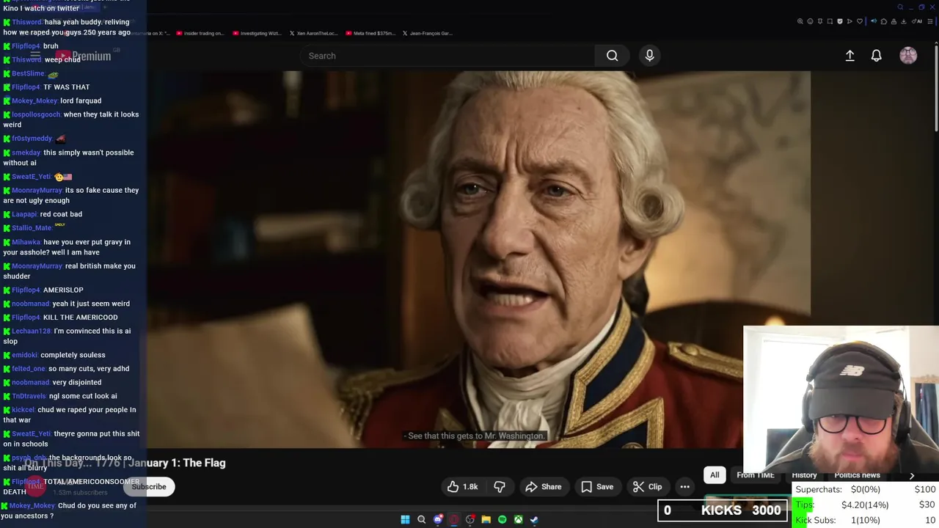Click the Superchats goal row
The height and width of the screenshot is (528, 939).
[866, 489]
